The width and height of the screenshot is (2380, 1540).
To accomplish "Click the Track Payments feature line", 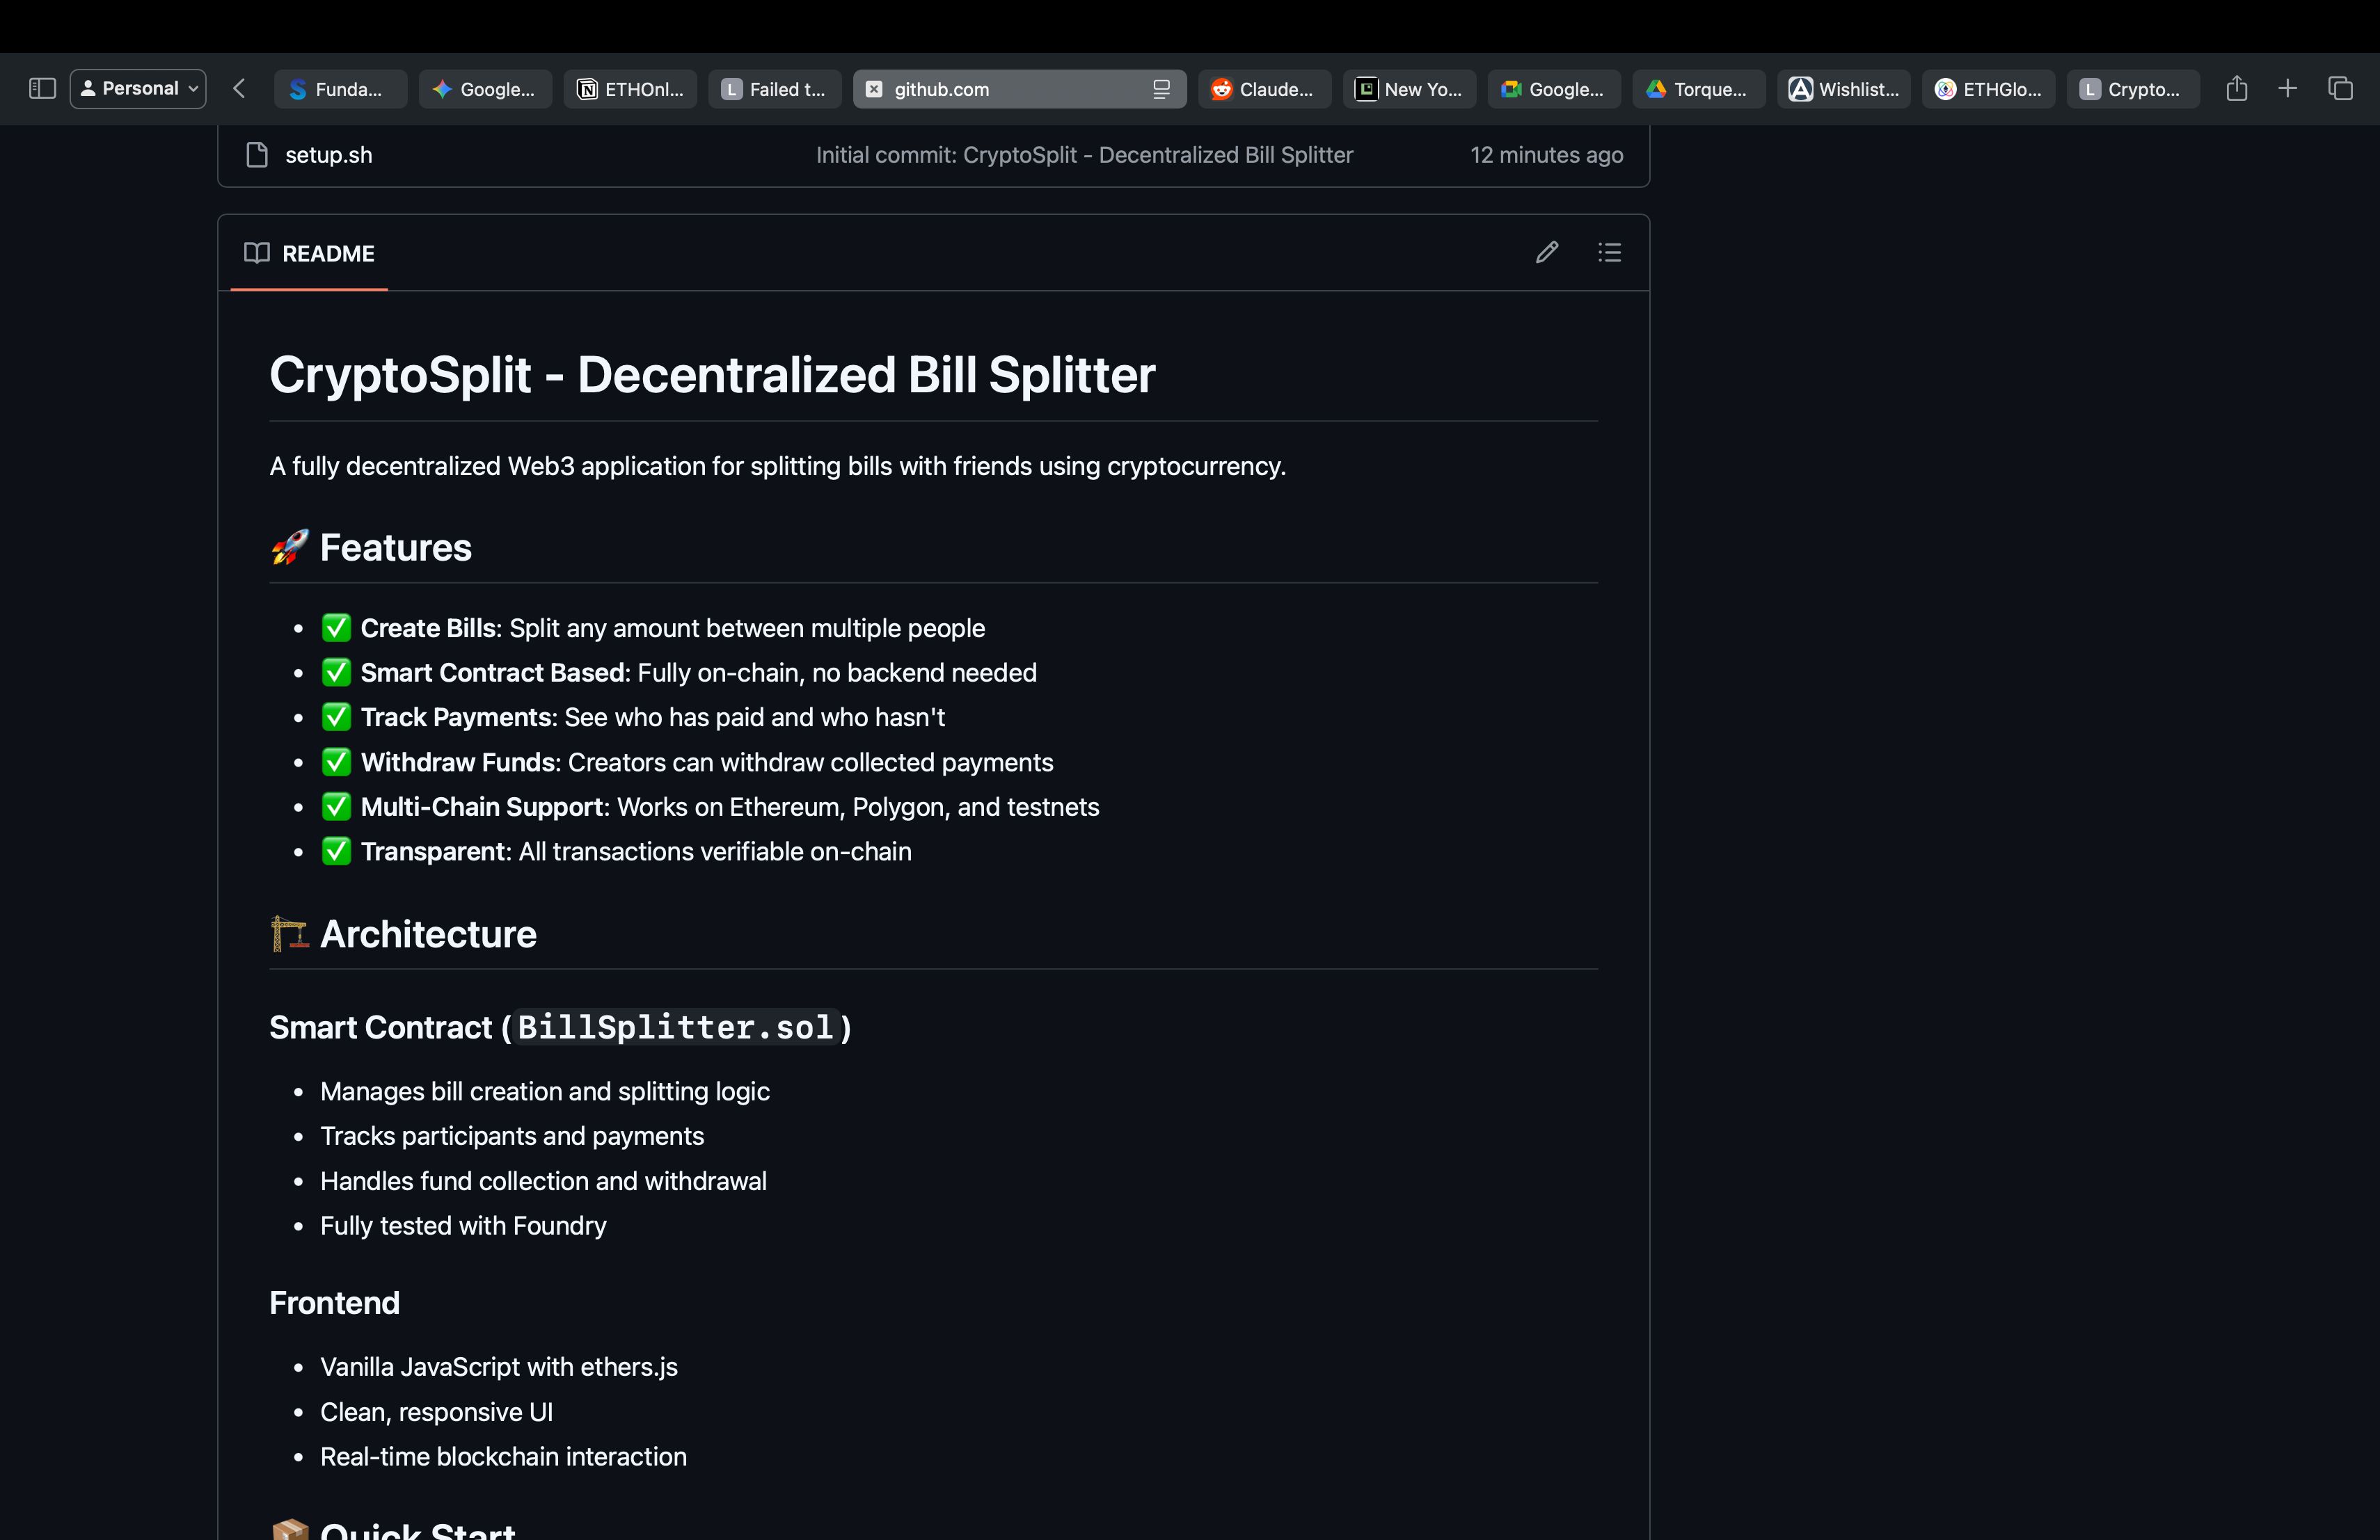I will point(633,718).
